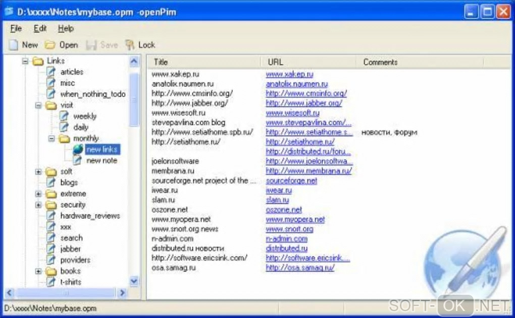Screen dimensions: 515x318
Task: Click the note icon beside articles
Action: tap(50, 72)
